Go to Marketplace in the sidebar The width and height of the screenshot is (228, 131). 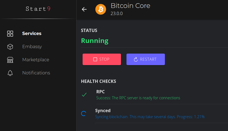[x=36, y=60]
